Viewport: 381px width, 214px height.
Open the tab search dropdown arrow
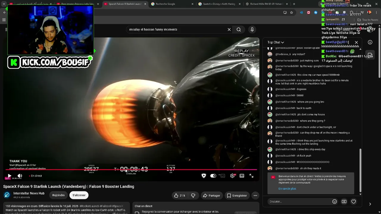pyautogui.click(x=4, y=4)
